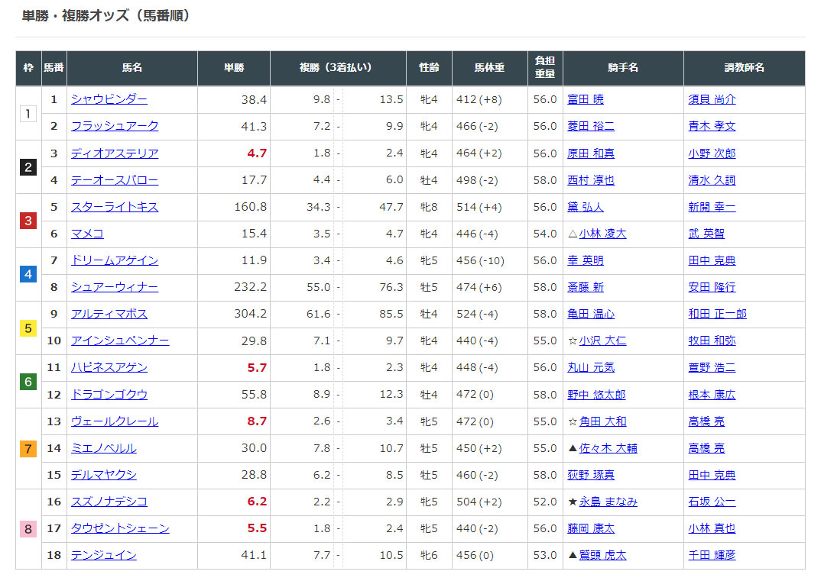
Task: Open jockey 藤岡 康太 profile
Action: click(591, 528)
